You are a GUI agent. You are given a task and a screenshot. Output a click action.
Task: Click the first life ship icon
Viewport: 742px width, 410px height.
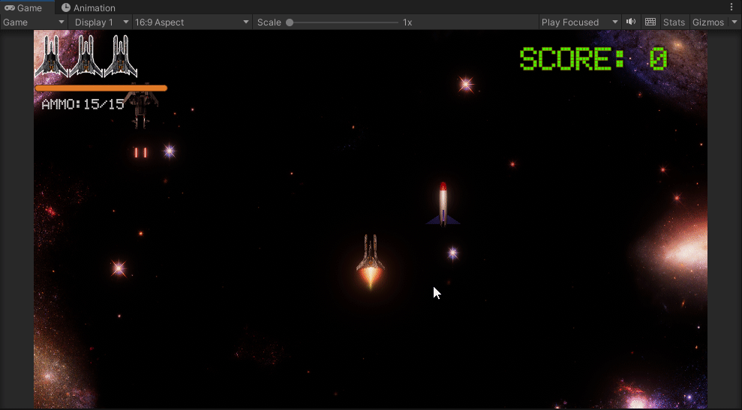pyautogui.click(x=51, y=56)
